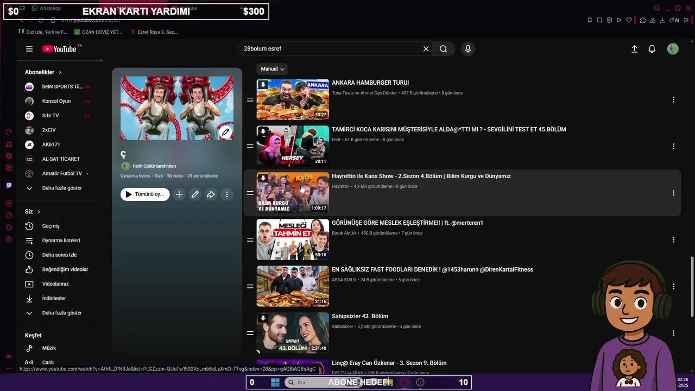
Task: Open the YouTube hamburger guide menu
Action: pos(29,49)
